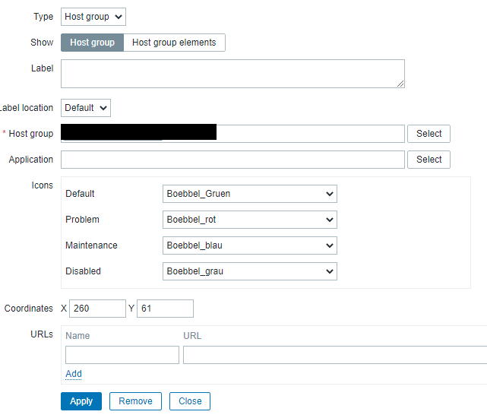Select the Host group show option
This screenshot has width=487, height=418.
[92, 43]
